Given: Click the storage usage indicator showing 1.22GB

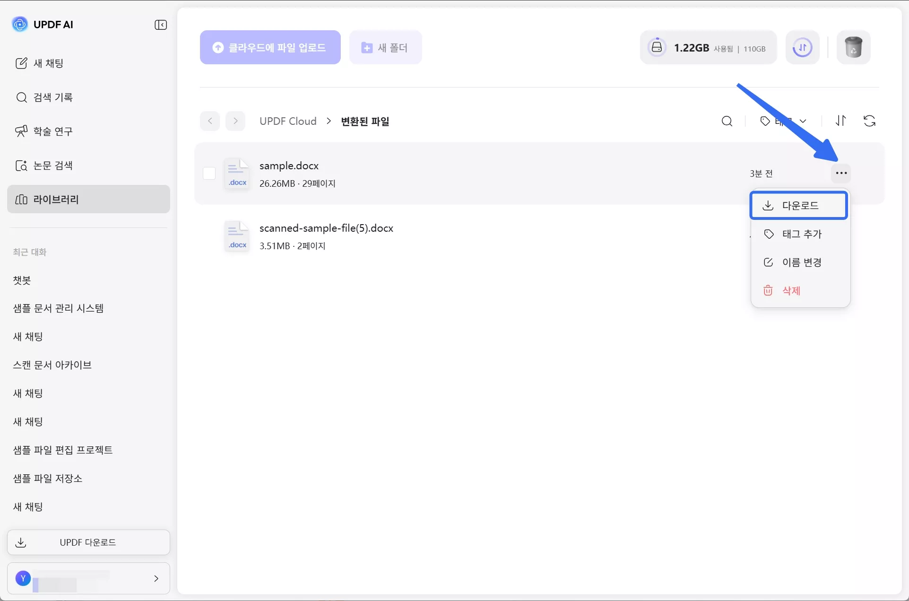Looking at the screenshot, I should [x=707, y=47].
